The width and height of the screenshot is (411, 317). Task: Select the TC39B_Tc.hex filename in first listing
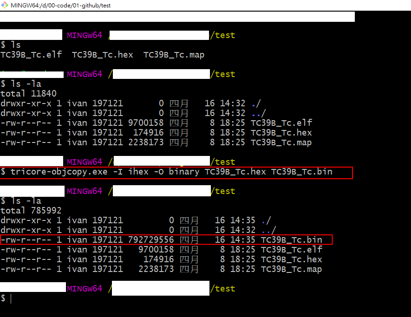pyautogui.click(x=102, y=55)
